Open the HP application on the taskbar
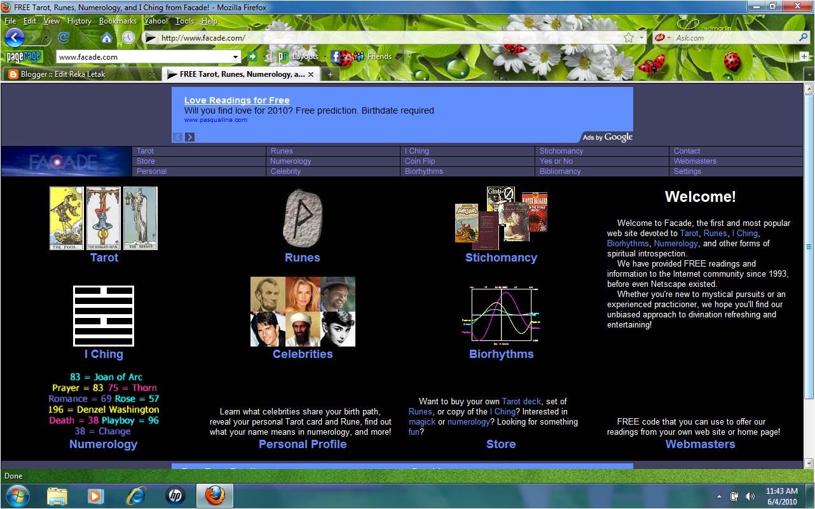815x509 pixels. (x=175, y=496)
